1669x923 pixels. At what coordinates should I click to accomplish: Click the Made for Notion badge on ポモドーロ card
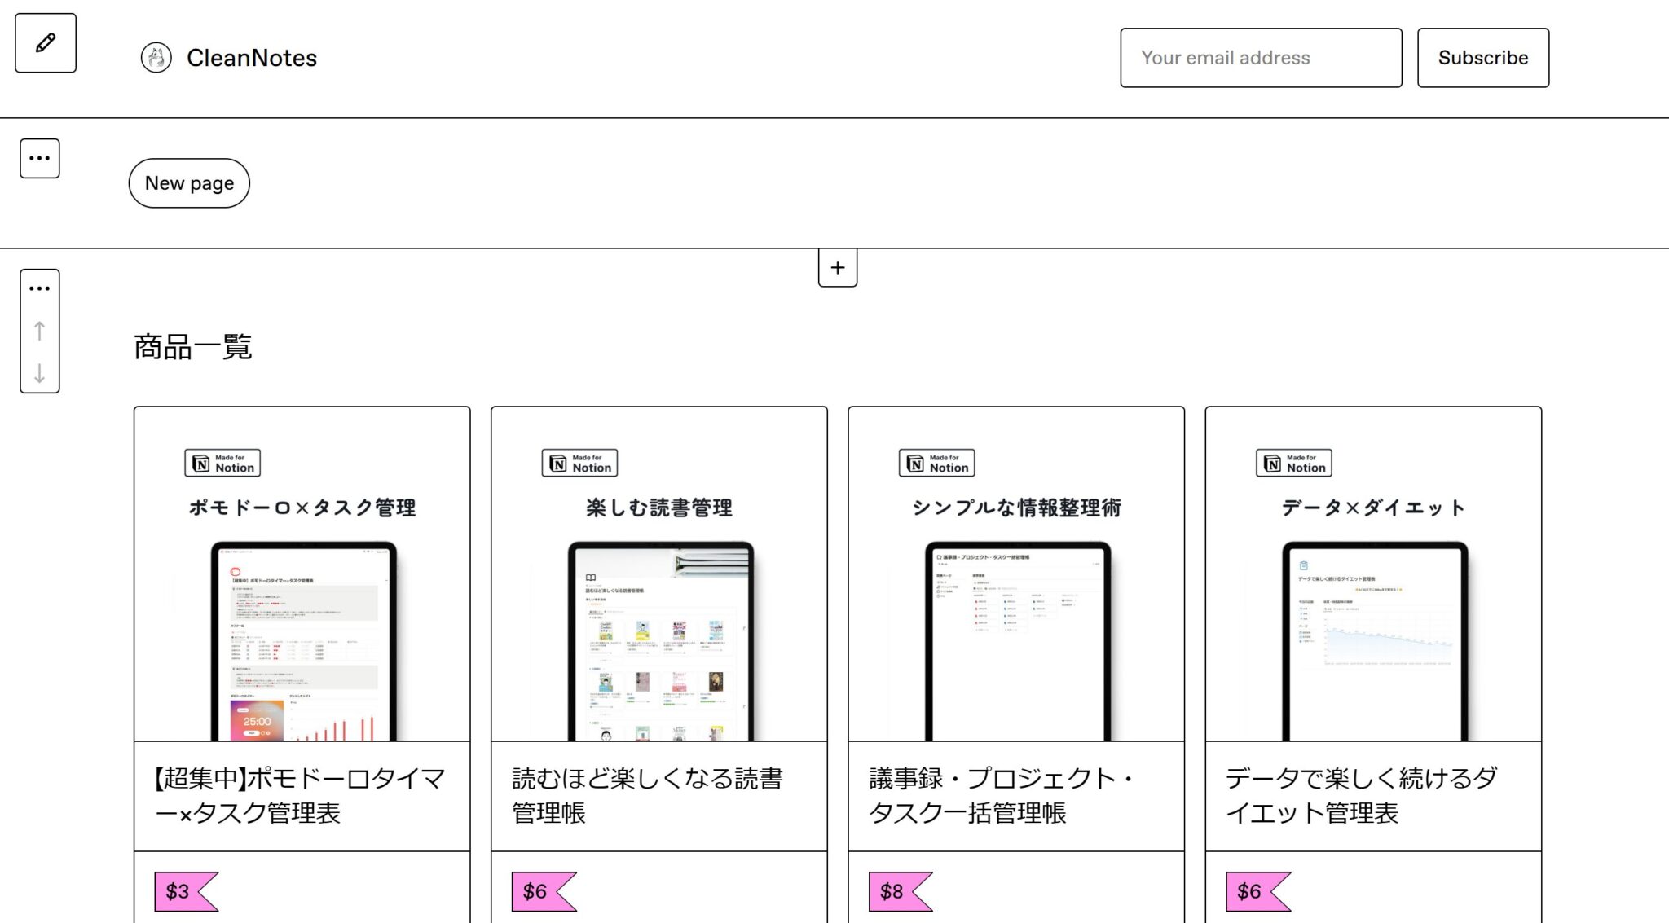click(222, 463)
